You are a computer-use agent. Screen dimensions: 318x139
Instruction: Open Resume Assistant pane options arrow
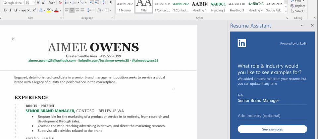pyautogui.click(x=301, y=25)
